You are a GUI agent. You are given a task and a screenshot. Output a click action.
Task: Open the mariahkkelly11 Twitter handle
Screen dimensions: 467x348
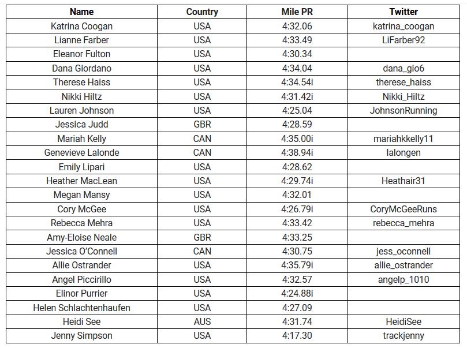[x=404, y=139]
